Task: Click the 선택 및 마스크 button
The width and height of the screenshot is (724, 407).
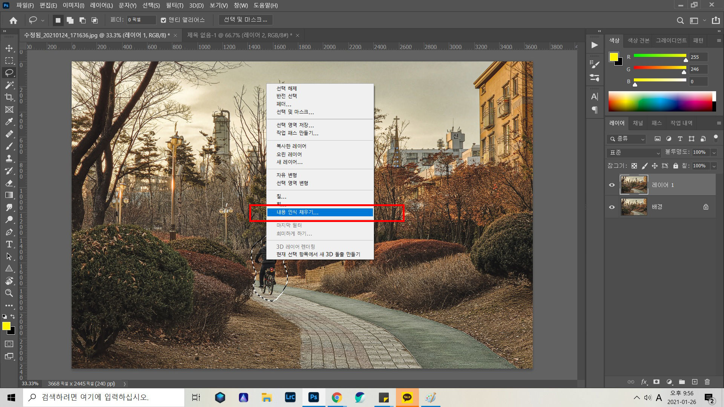Action: (245, 20)
